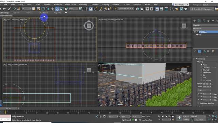Check the U Tile Flip checkbox

[x=213, y=94]
